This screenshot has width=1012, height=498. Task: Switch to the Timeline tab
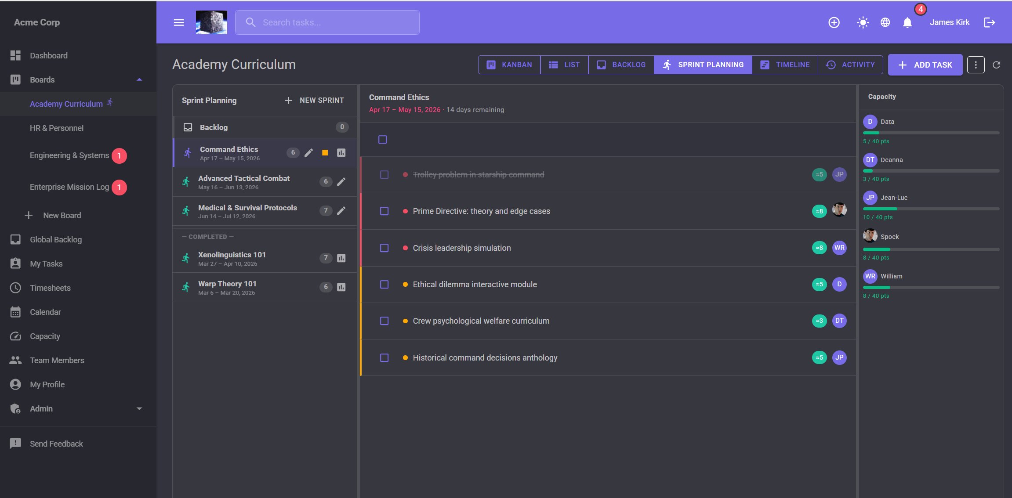pyautogui.click(x=785, y=65)
